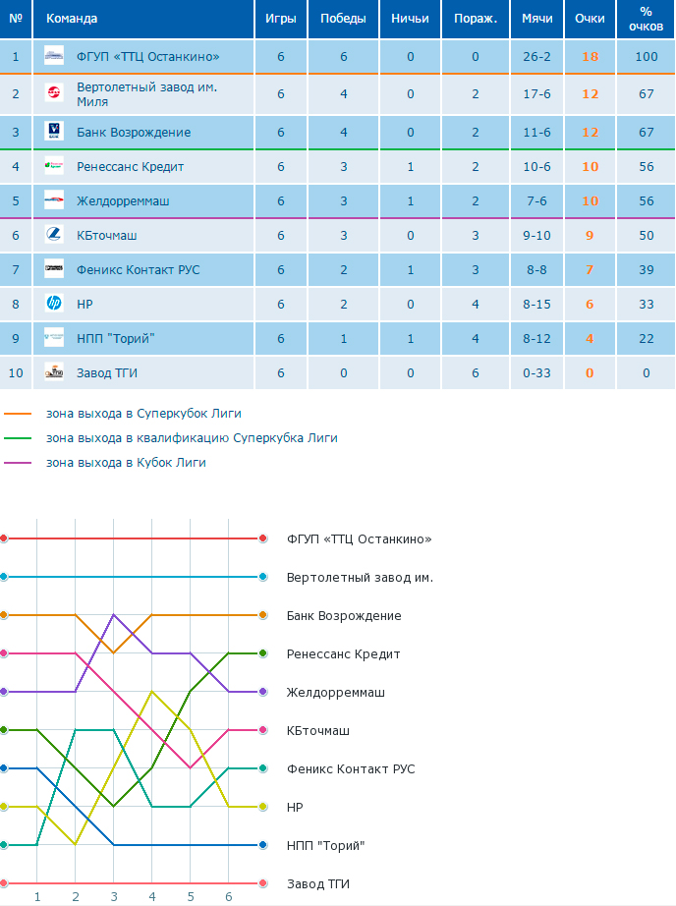
Task: Click chart label КБточмаш
Action: pos(317,731)
